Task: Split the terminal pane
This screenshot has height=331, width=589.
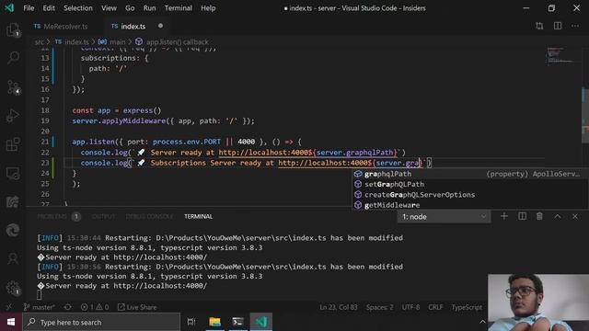Action: [x=522, y=216]
